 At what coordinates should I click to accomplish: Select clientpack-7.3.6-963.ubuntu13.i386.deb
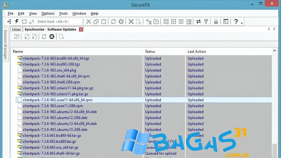tap(55, 129)
